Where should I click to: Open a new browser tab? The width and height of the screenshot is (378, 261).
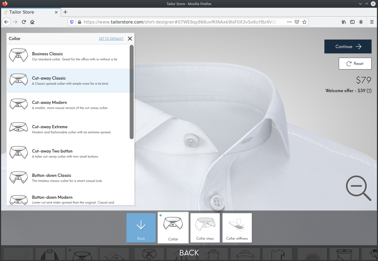pyautogui.click(x=65, y=12)
